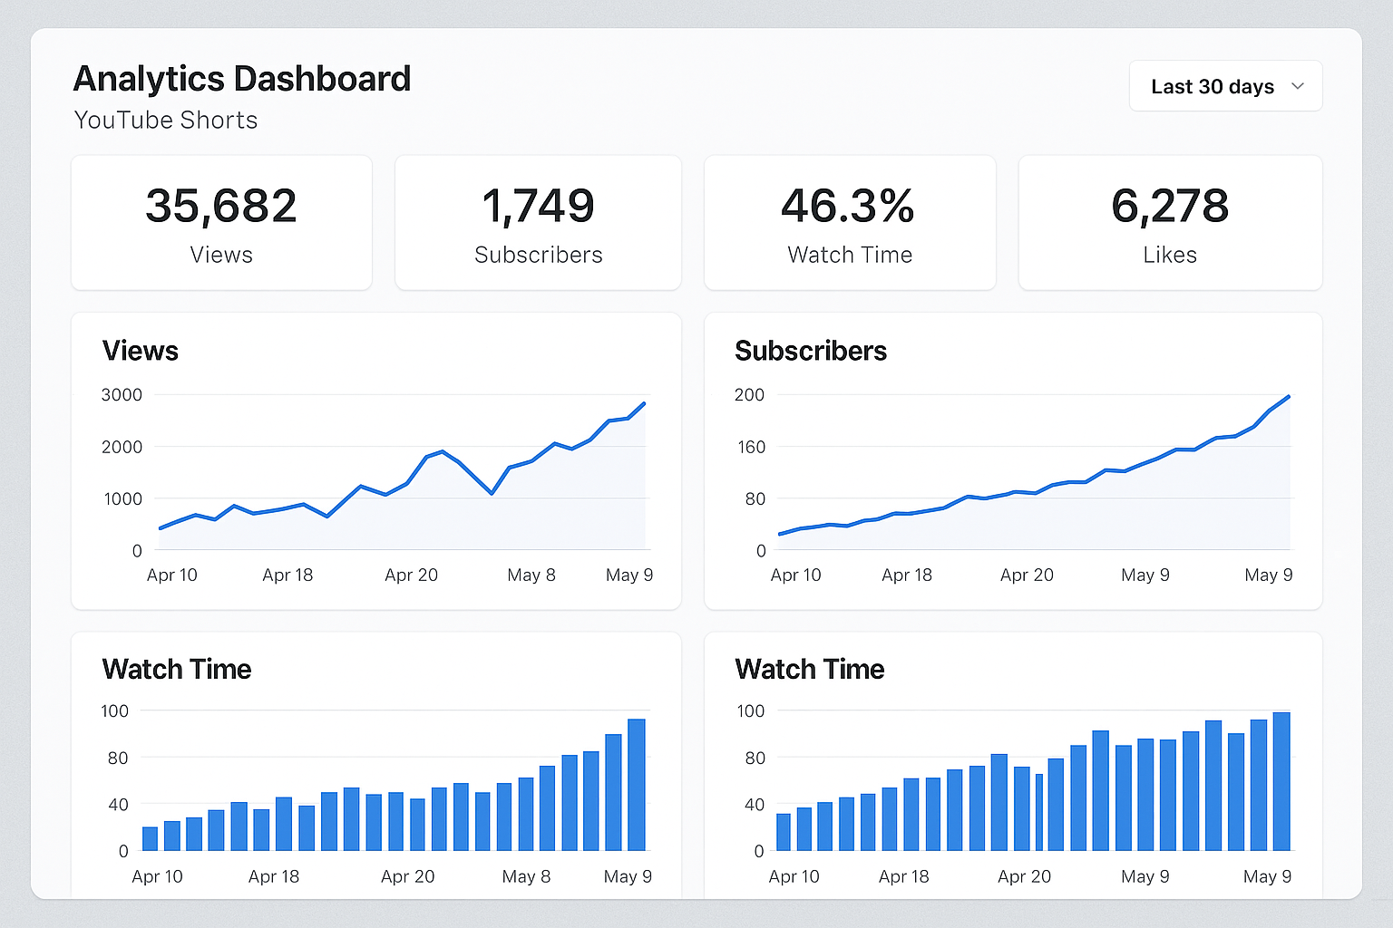Click the chevron arrow beside Last 30 days
The height and width of the screenshot is (928, 1393).
pos(1298,86)
